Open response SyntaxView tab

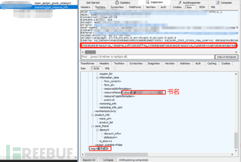[x=136, y=63]
